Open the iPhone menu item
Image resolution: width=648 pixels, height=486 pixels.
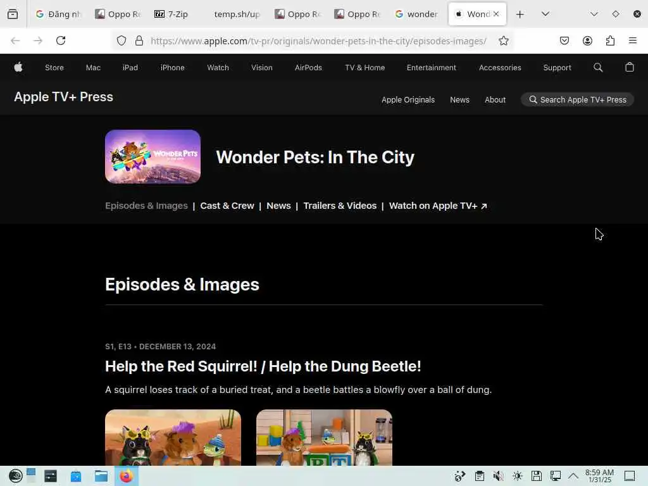pyautogui.click(x=172, y=67)
